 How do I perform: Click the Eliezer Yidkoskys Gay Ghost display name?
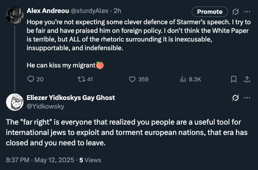[x=71, y=98]
